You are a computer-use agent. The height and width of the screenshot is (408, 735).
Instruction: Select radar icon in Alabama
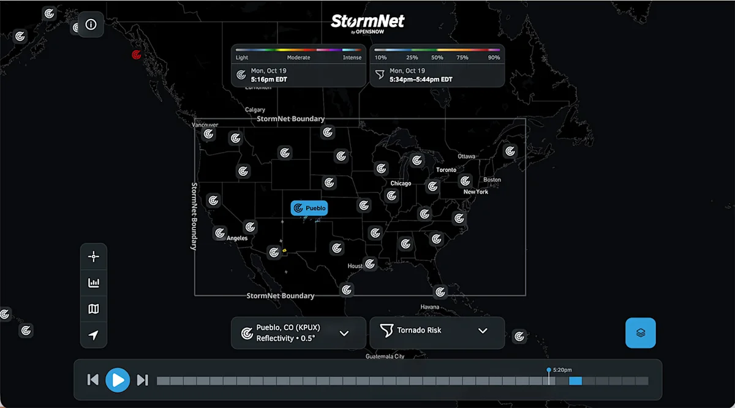tap(405, 244)
